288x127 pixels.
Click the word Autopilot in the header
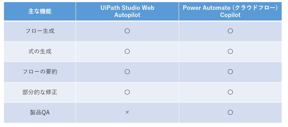(127, 15)
